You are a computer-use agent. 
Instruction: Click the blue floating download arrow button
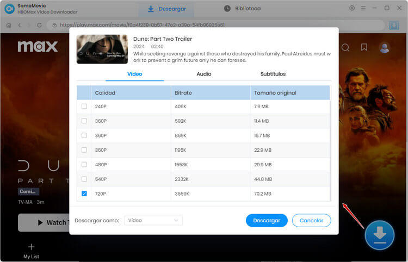[x=379, y=235]
